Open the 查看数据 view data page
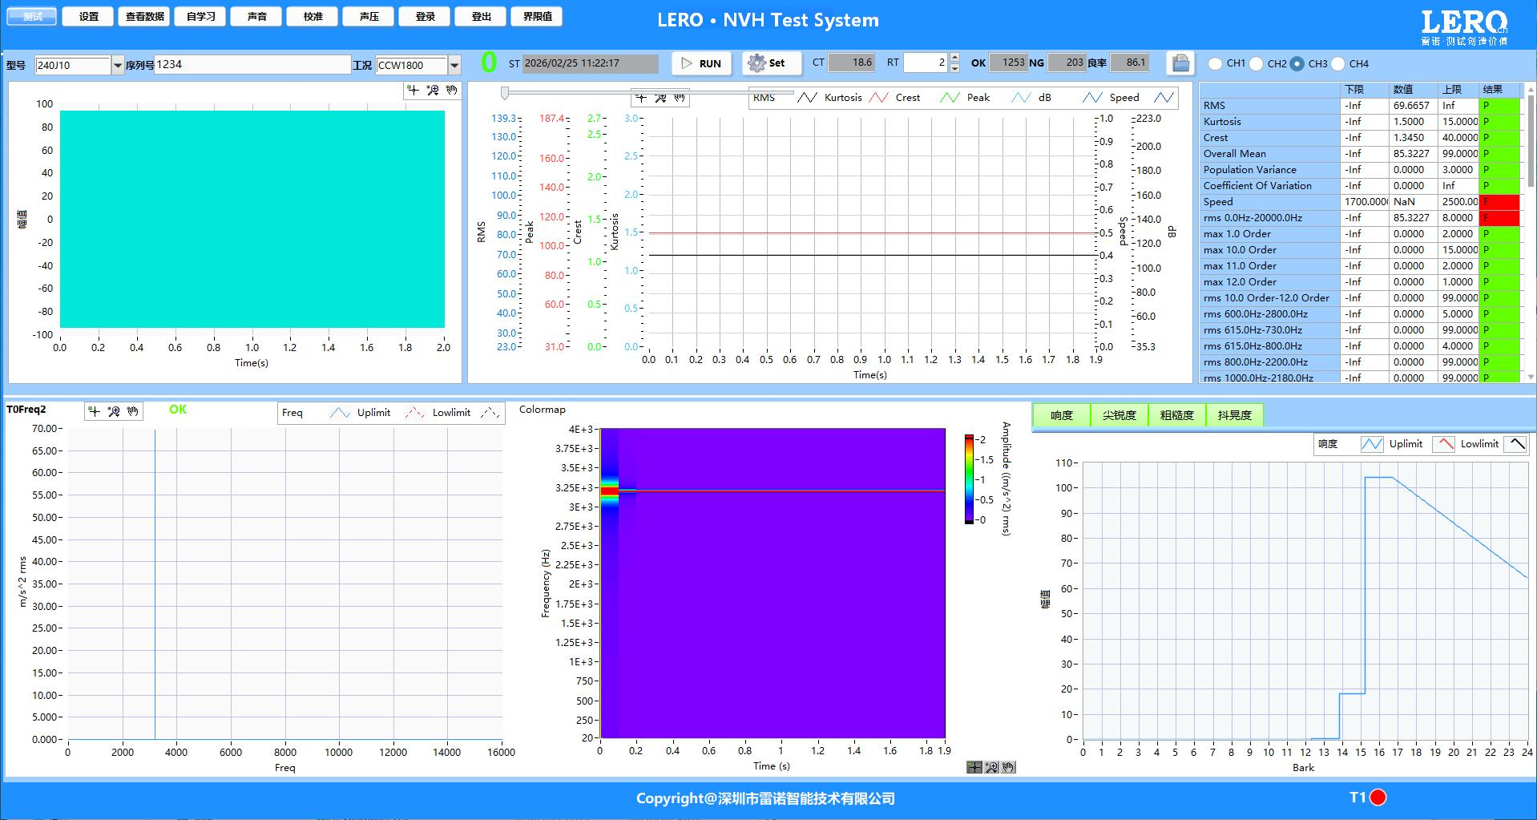The width and height of the screenshot is (1537, 820). coord(145,16)
